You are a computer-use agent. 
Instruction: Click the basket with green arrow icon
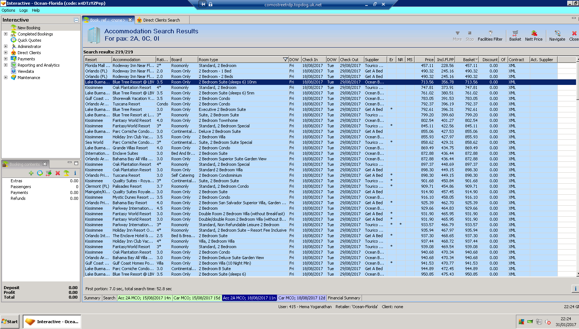[49, 173]
